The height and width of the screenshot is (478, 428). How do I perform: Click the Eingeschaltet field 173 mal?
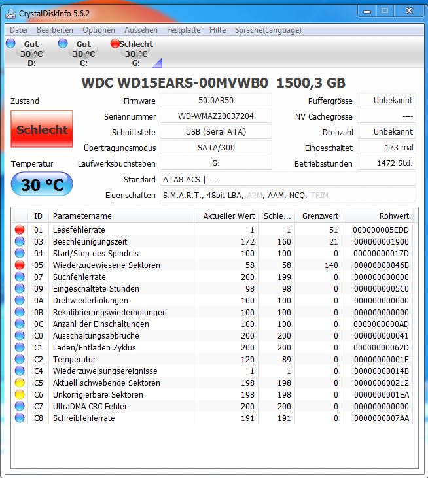pyautogui.click(x=387, y=148)
